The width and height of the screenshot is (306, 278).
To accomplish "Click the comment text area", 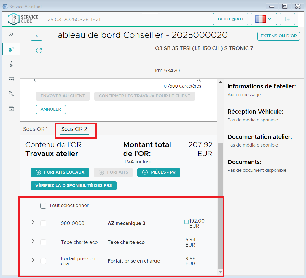I will [118, 80].
